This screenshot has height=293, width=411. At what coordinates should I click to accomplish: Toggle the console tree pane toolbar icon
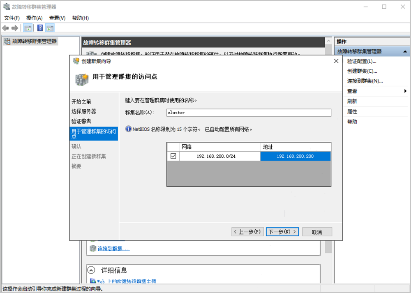point(28,28)
